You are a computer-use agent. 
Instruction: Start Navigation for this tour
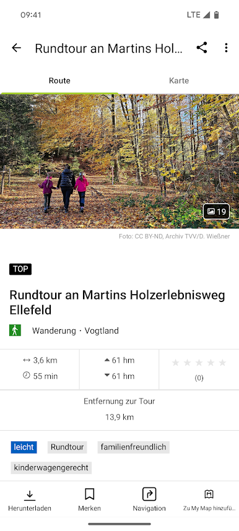149,500
